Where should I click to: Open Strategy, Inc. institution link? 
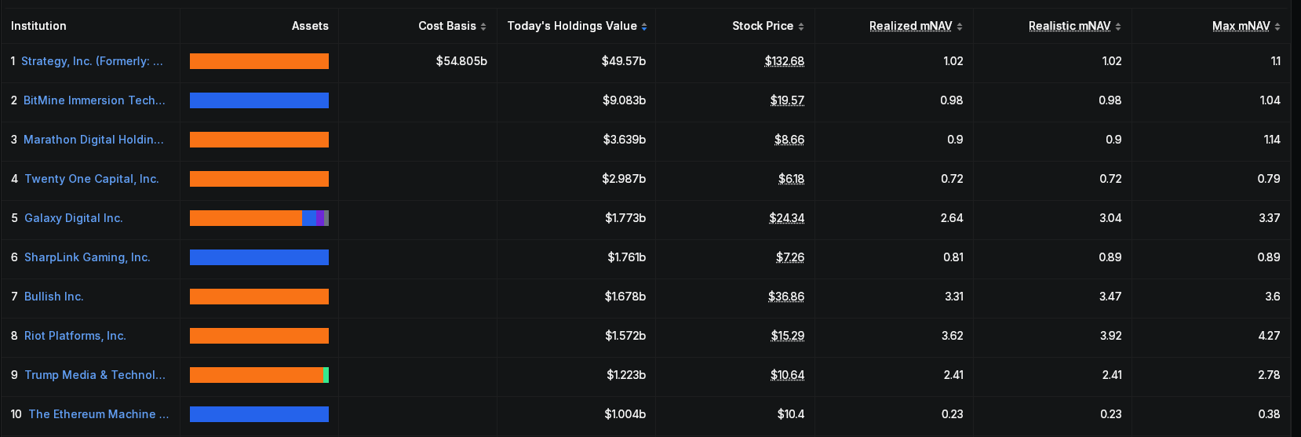coord(92,61)
